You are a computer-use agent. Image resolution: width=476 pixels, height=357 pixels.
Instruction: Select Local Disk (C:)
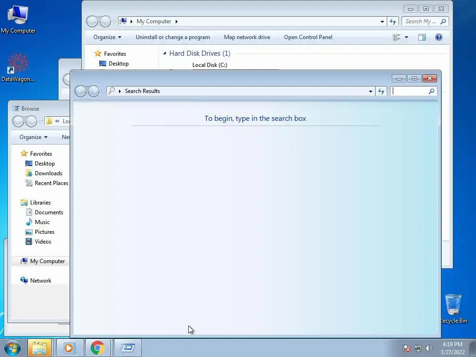[210, 65]
